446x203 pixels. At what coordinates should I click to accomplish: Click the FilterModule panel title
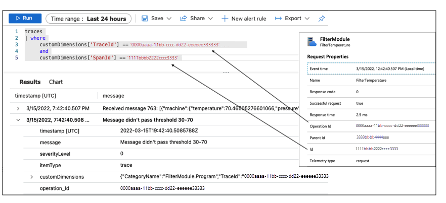click(335, 39)
